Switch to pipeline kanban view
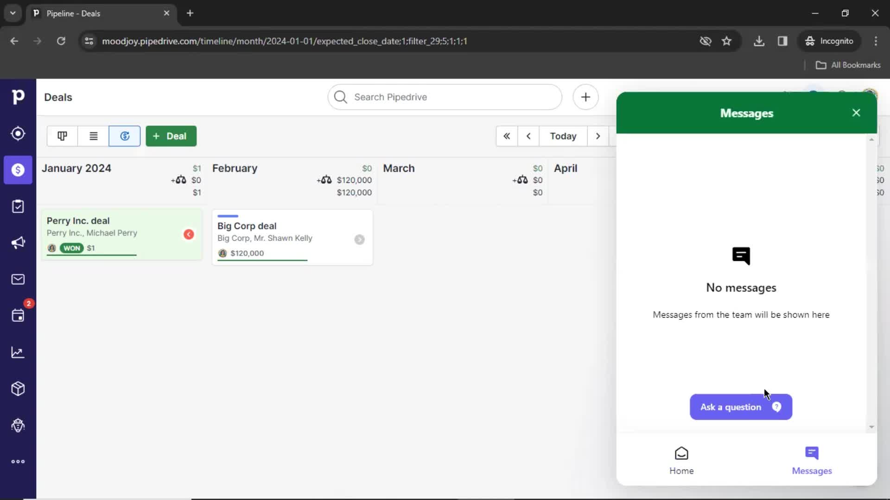Viewport: 890px width, 500px height. (62, 136)
